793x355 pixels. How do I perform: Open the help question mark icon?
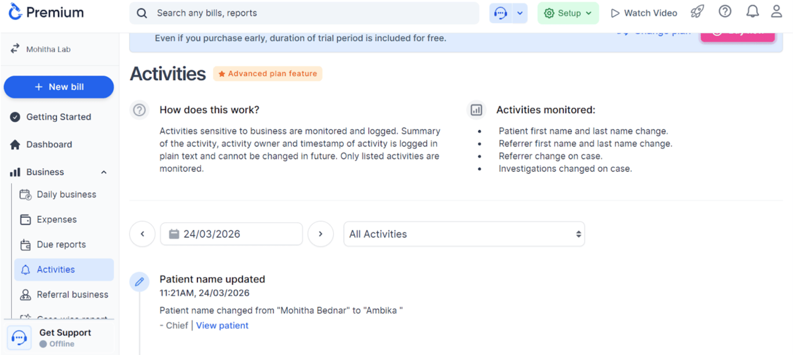tap(724, 11)
